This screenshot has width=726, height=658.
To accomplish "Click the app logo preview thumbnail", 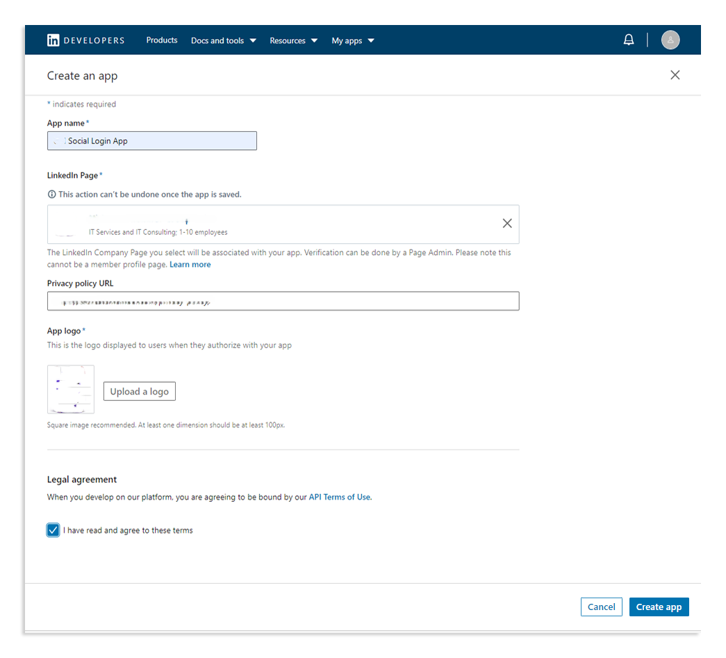I will (70, 389).
